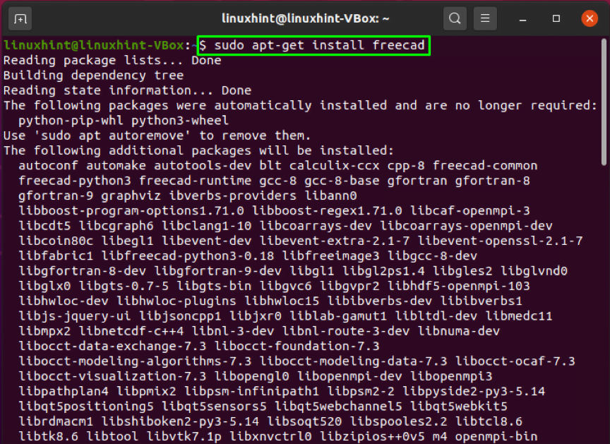The height and width of the screenshot is (444, 610).
Task: Click the 'freecad-common' package name
Action: pos(485,166)
